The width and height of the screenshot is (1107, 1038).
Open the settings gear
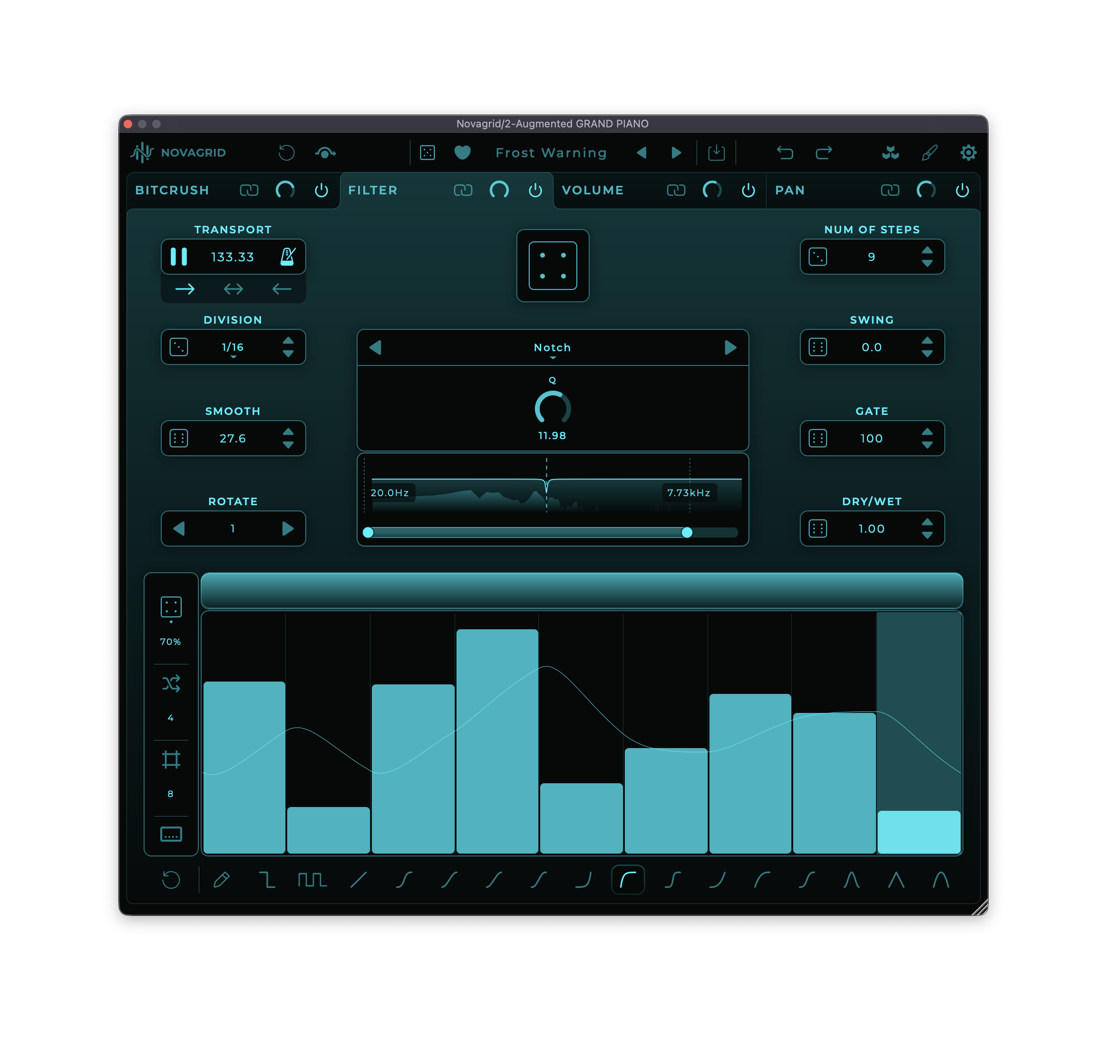pos(968,153)
